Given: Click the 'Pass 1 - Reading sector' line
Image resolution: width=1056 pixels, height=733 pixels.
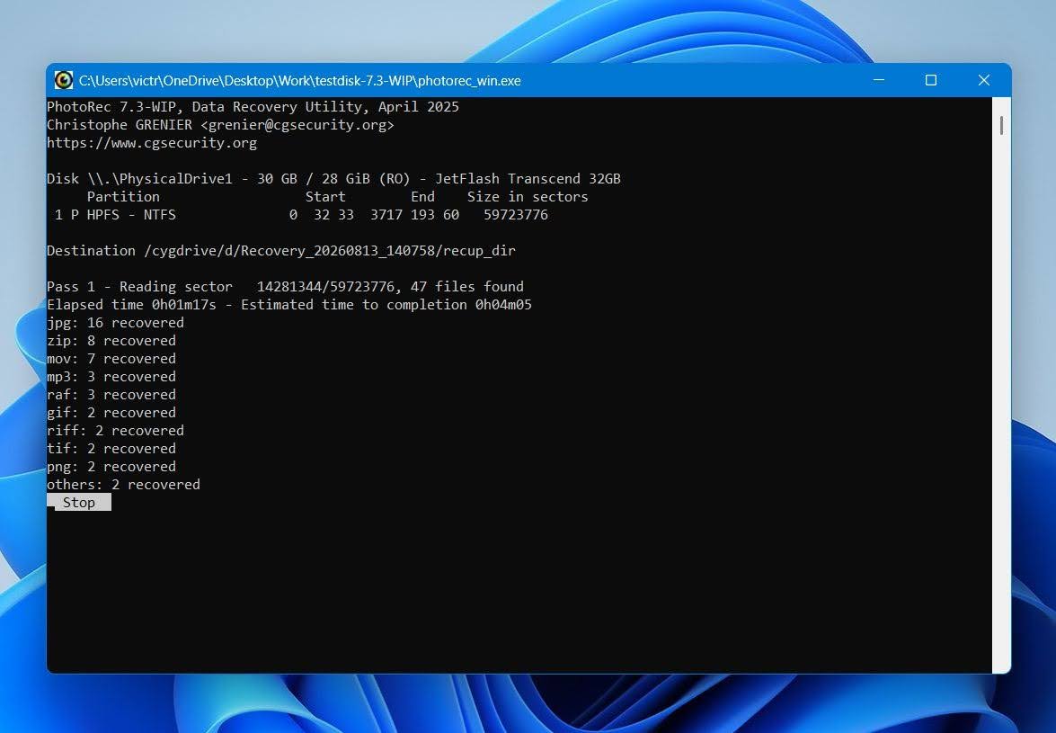Looking at the screenshot, I should (285, 286).
